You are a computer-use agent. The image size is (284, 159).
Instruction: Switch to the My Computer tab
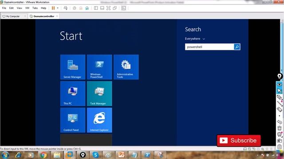click(x=13, y=16)
